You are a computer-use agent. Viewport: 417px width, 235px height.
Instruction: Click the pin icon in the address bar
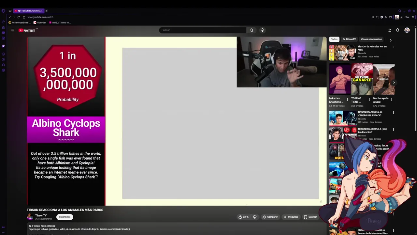[373, 17]
